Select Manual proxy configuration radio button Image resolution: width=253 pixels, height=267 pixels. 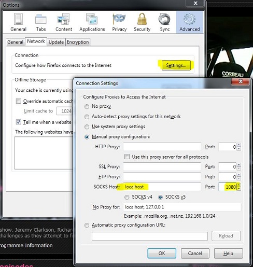[x=87, y=137]
